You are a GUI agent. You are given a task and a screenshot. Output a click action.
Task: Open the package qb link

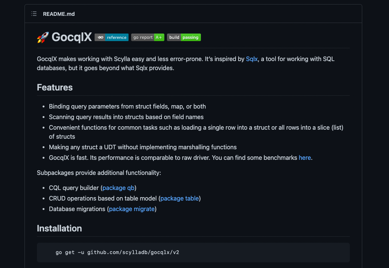pos(118,188)
